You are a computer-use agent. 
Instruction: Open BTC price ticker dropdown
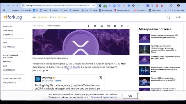click(x=40, y=17)
